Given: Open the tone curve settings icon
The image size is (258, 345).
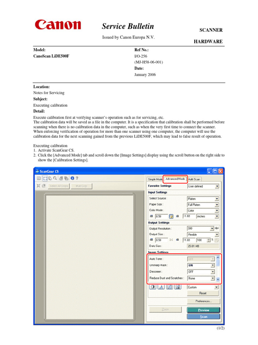Looking at the screenshot, I should coord(169,287).
